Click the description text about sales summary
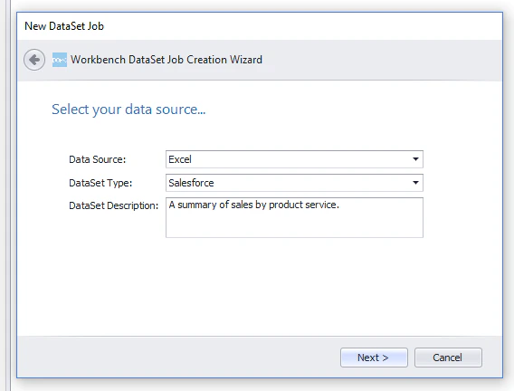The width and height of the screenshot is (514, 391). (x=253, y=205)
